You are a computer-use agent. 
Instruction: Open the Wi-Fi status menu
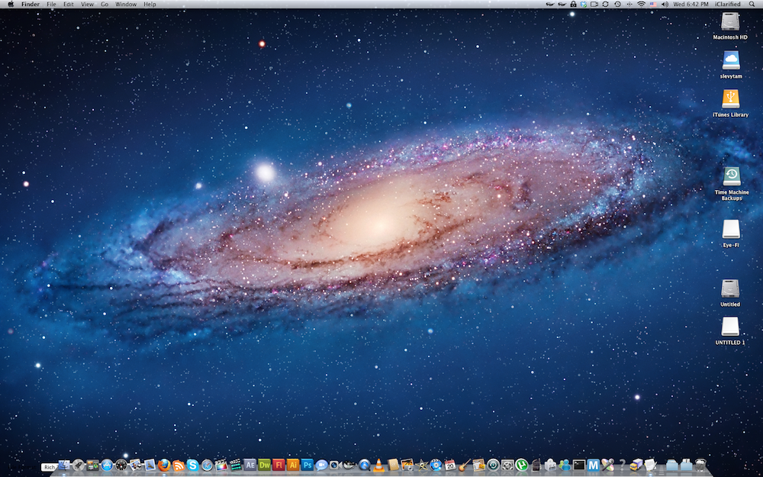point(642,4)
